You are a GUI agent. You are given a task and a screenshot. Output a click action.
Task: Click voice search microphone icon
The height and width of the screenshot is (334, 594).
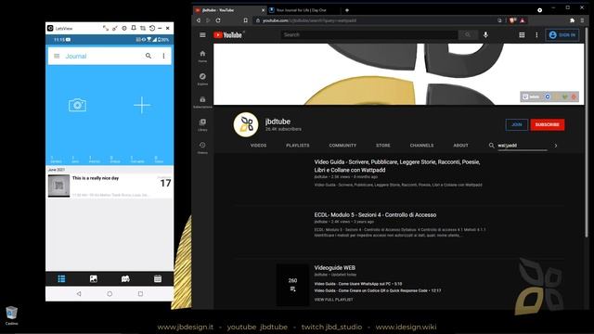pos(485,35)
